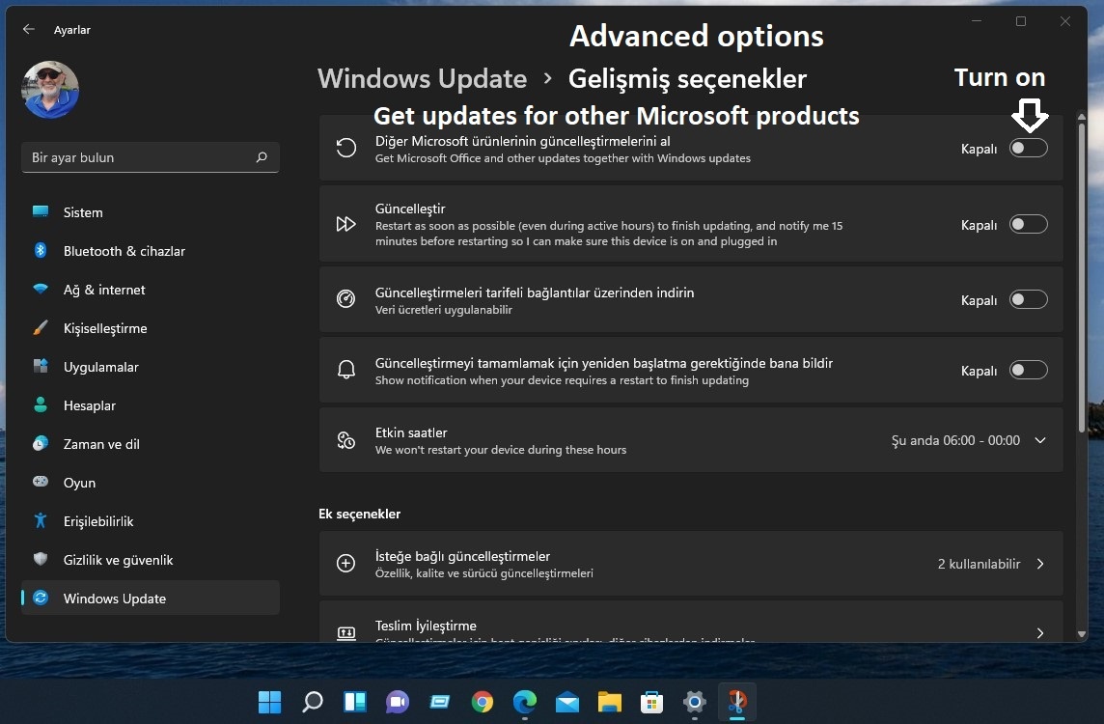Select Sistem in the sidebar
Viewport: 1104px width, 724px height.
coord(150,212)
